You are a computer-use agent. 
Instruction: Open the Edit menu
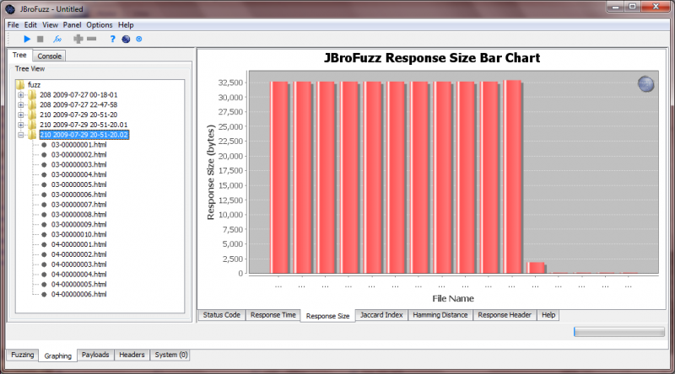click(x=30, y=25)
